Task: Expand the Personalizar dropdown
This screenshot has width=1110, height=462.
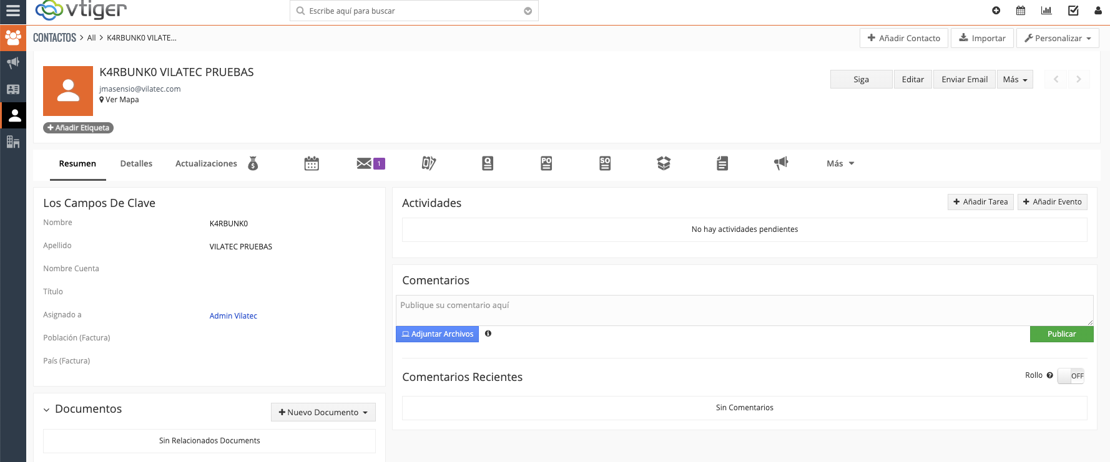Action: coord(1058,38)
